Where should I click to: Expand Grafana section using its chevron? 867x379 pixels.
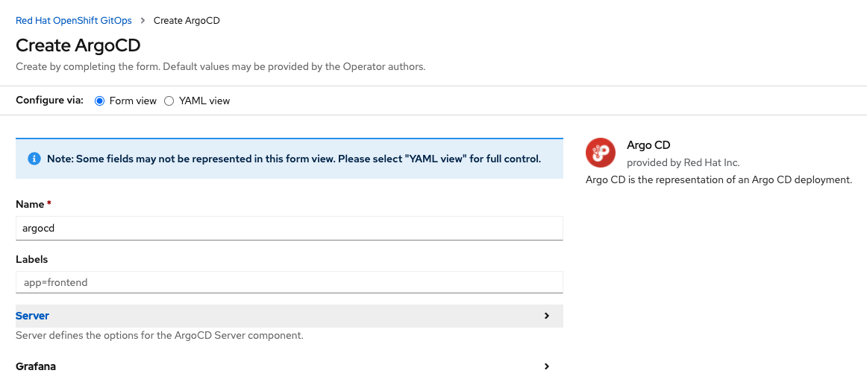(546, 366)
